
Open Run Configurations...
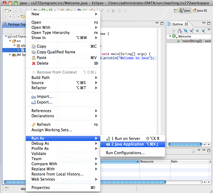(x=133, y=153)
